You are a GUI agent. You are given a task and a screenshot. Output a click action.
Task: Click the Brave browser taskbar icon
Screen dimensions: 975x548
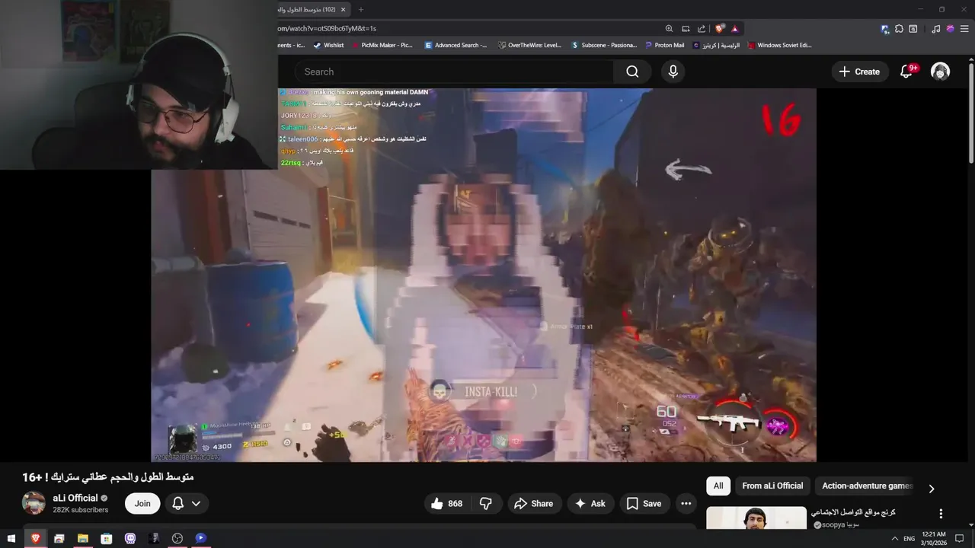[35, 538]
